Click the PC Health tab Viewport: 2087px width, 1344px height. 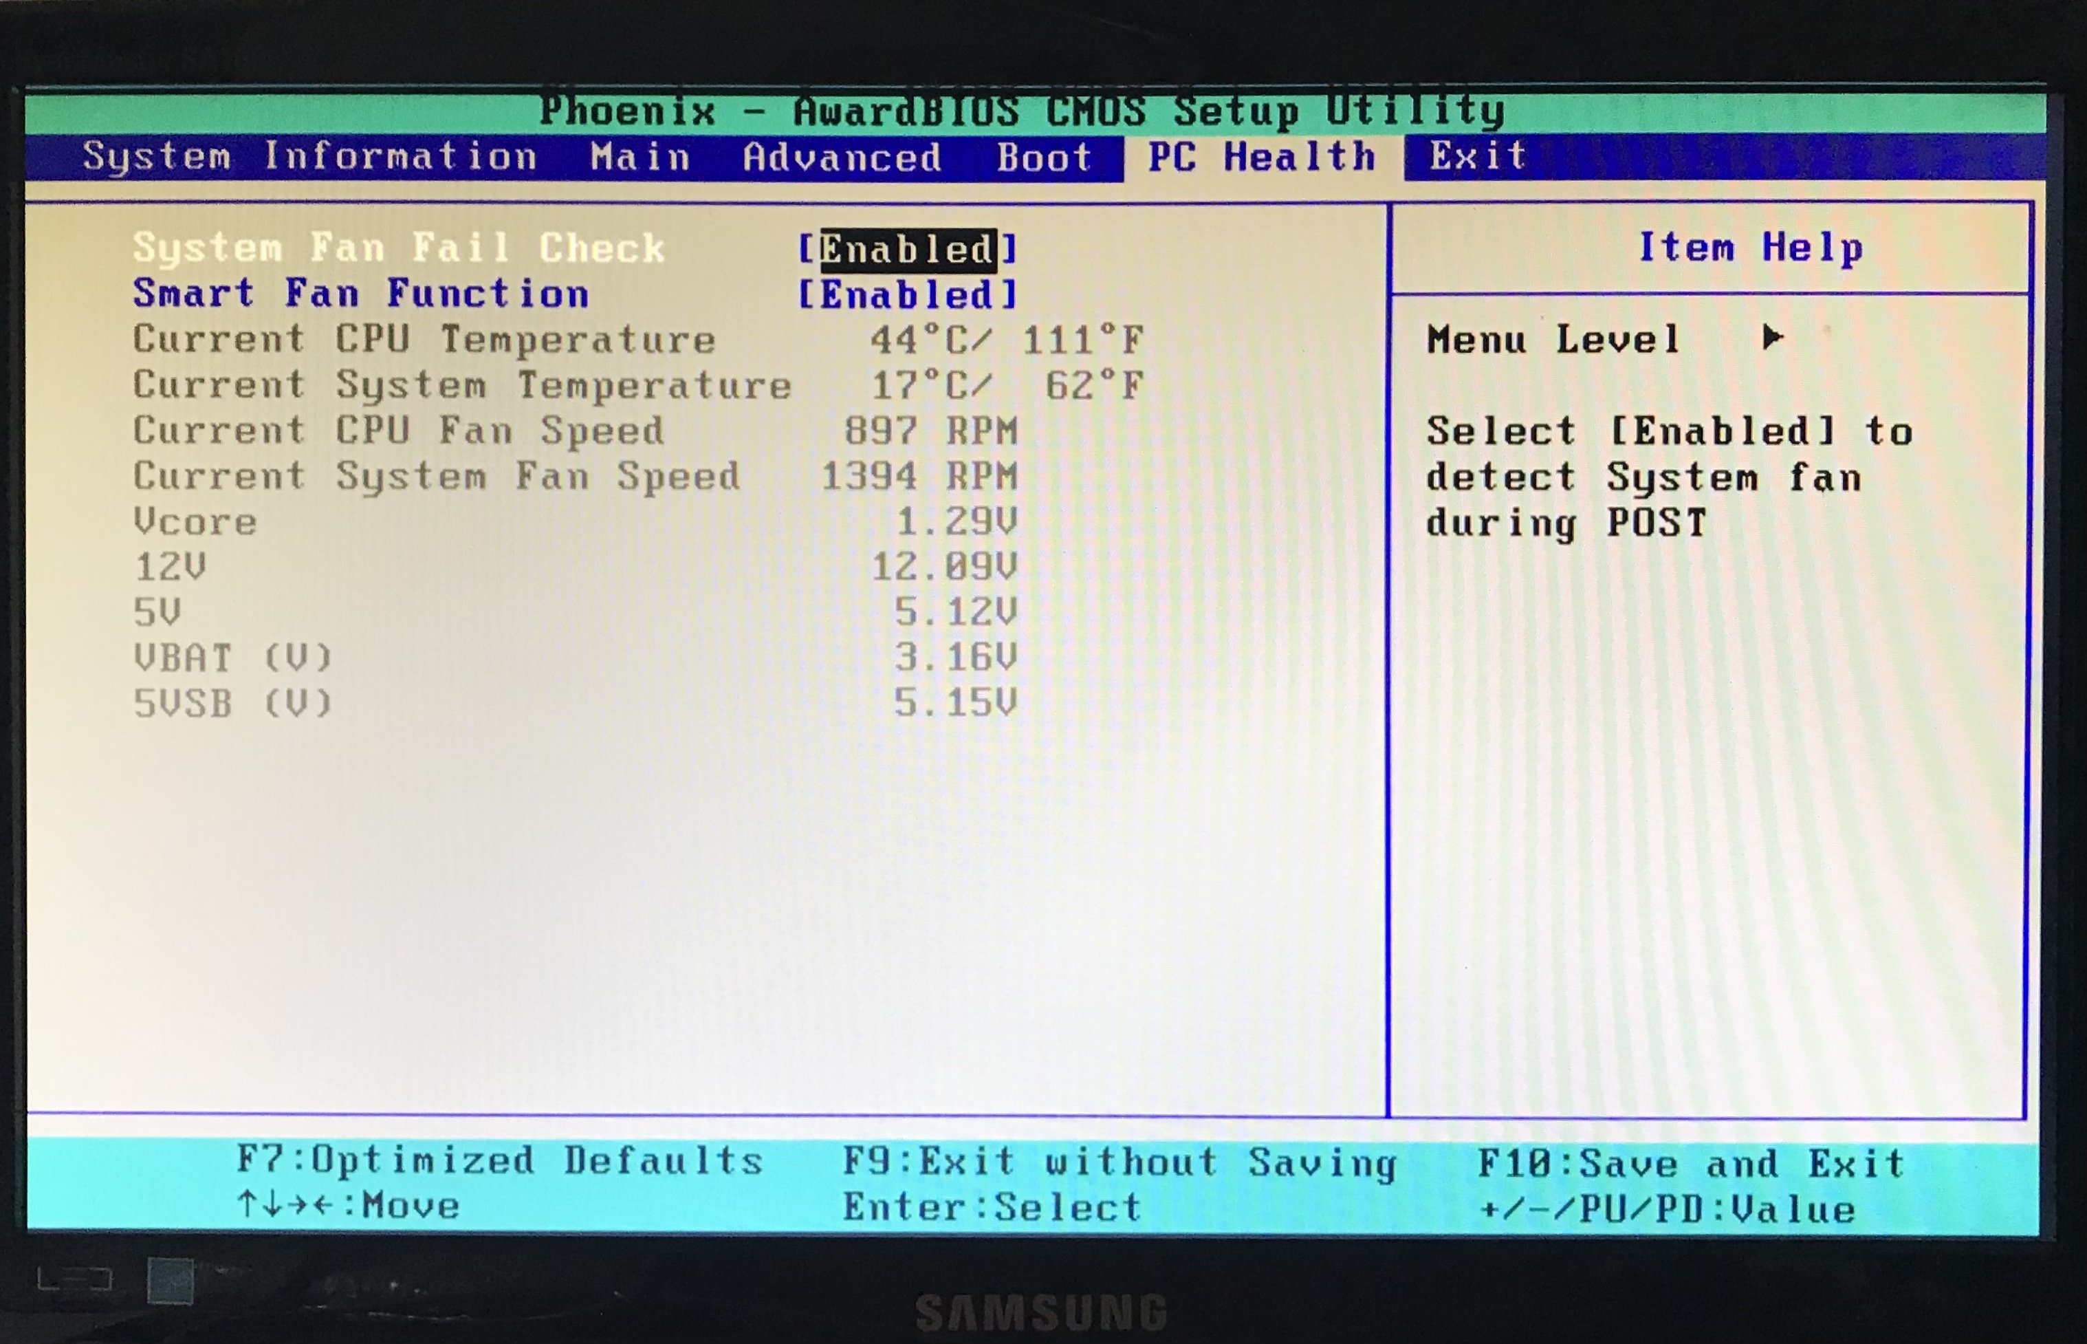[x=1262, y=158]
